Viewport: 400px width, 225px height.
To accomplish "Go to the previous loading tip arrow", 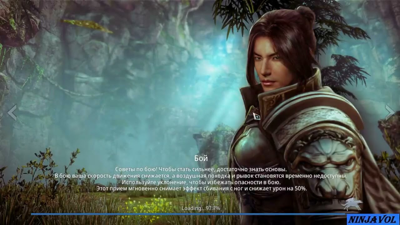I will 12,112.
